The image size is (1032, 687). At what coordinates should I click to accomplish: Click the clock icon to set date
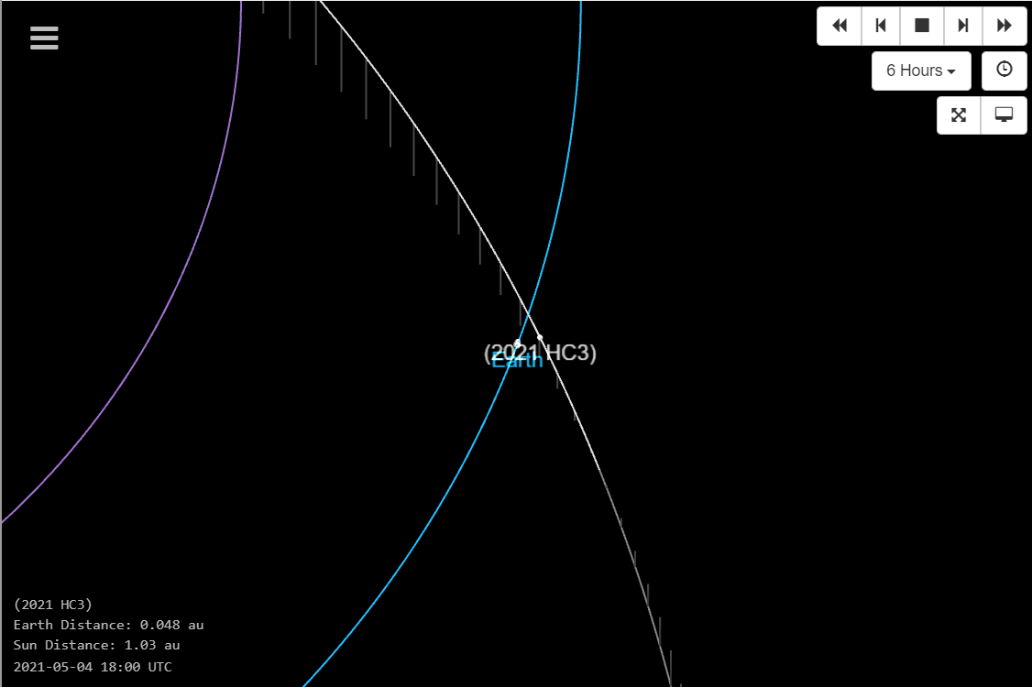tap(1005, 71)
